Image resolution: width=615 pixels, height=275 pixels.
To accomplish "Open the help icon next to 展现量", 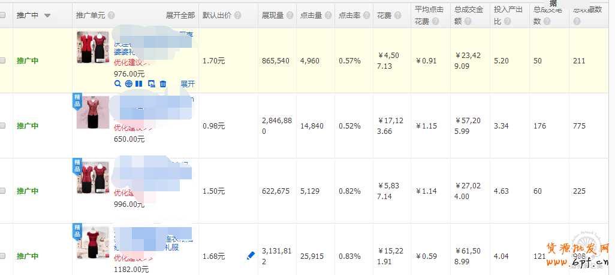I will coord(289,16).
